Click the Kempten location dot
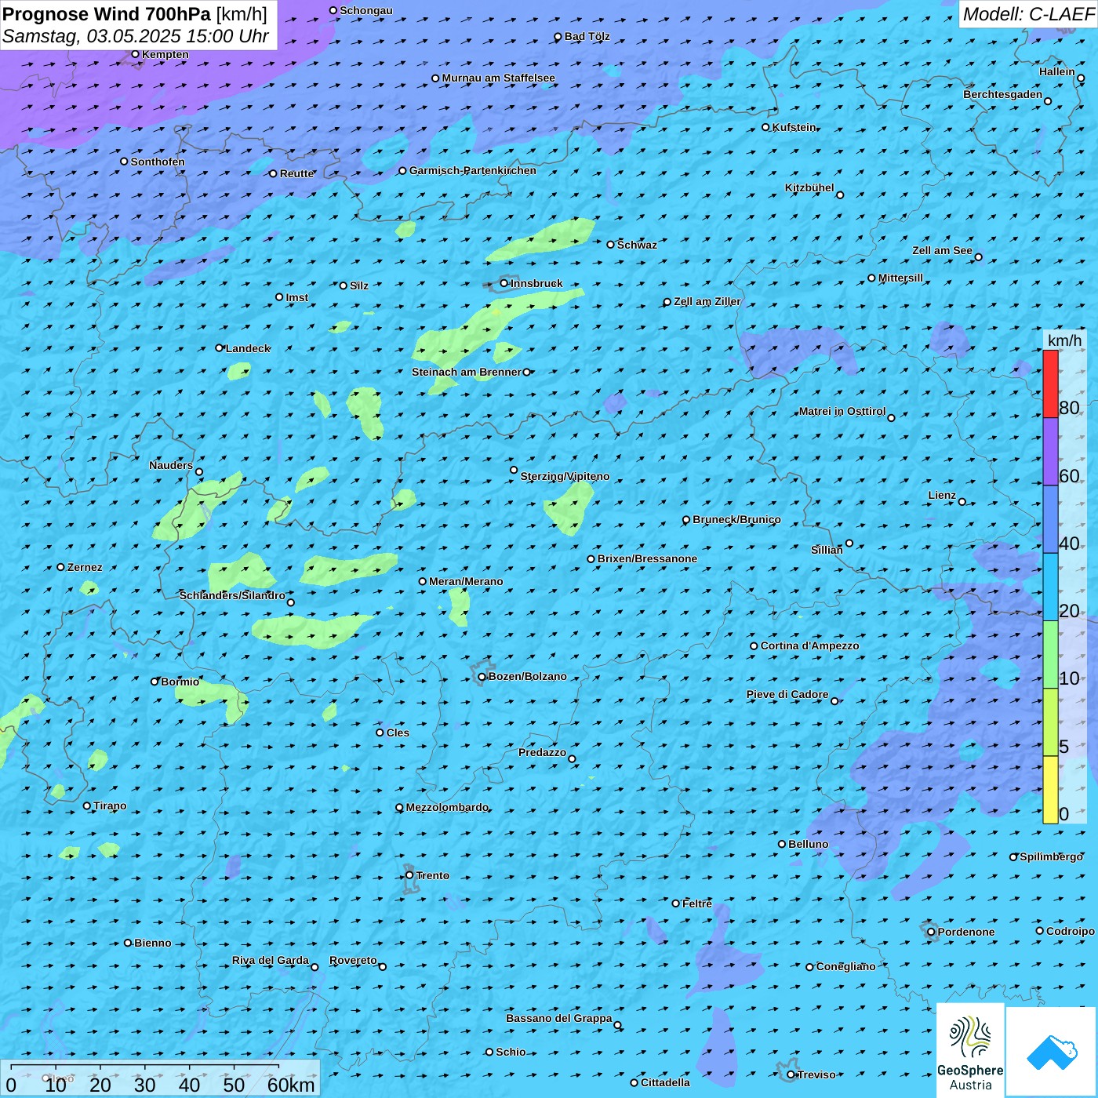Screen dimensions: 1098x1098 pyautogui.click(x=135, y=54)
